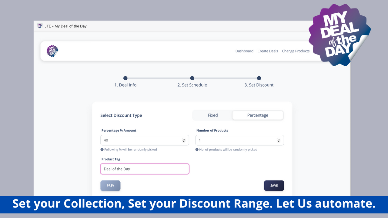The image size is (388, 218).
Task: Click info icon beside percentage hint text
Action: click(x=102, y=150)
